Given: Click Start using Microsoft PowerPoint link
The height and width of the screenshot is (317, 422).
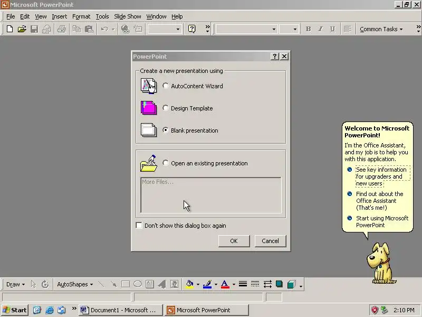Looking at the screenshot, I should click(382, 221).
